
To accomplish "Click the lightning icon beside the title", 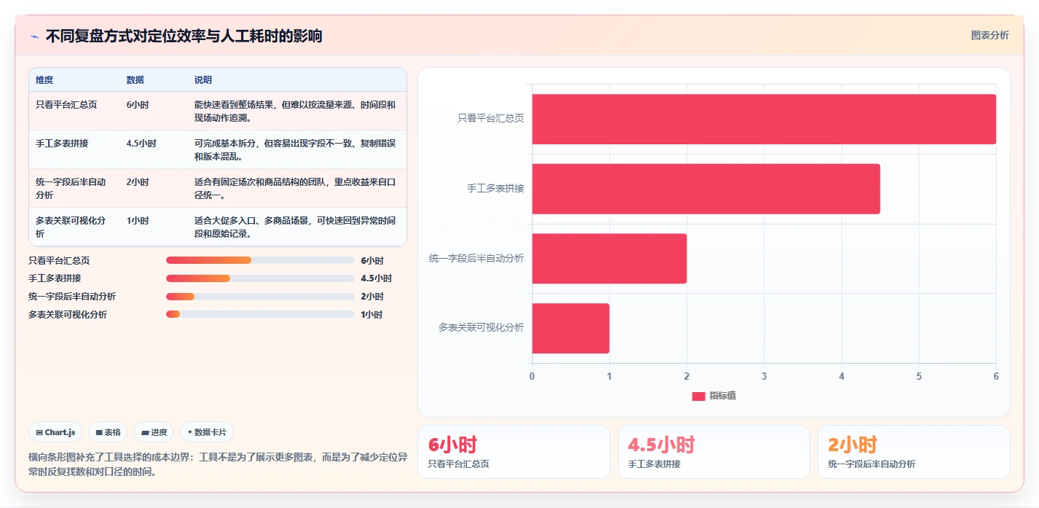I will pos(35,36).
